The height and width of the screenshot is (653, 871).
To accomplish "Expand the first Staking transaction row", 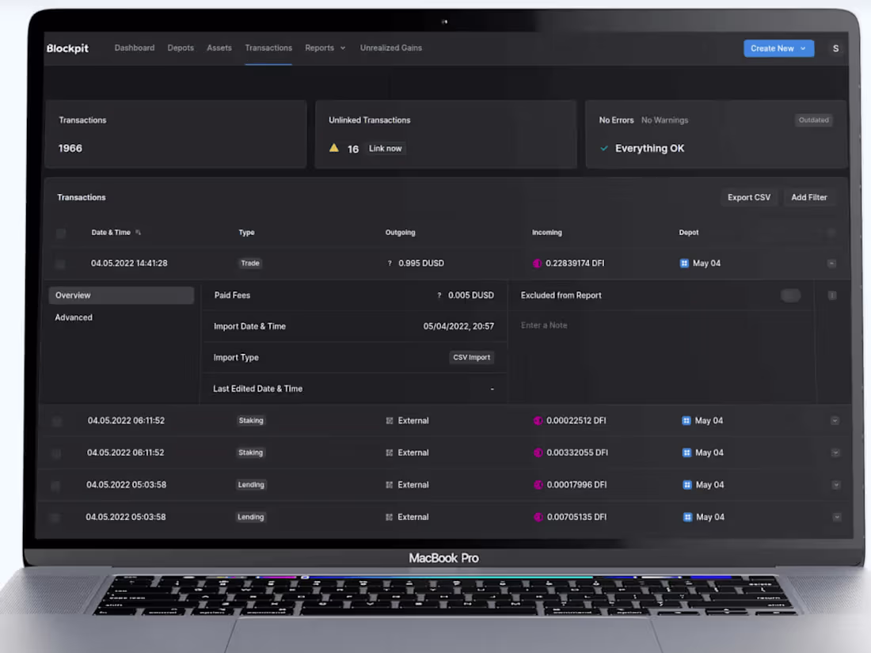I will 835,420.
